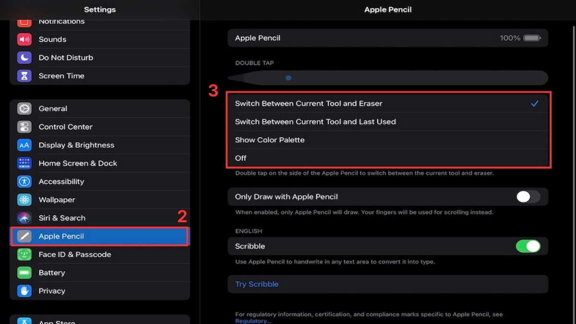Click the Screen Time hourglass icon
This screenshot has height=324, width=576.
(x=24, y=76)
